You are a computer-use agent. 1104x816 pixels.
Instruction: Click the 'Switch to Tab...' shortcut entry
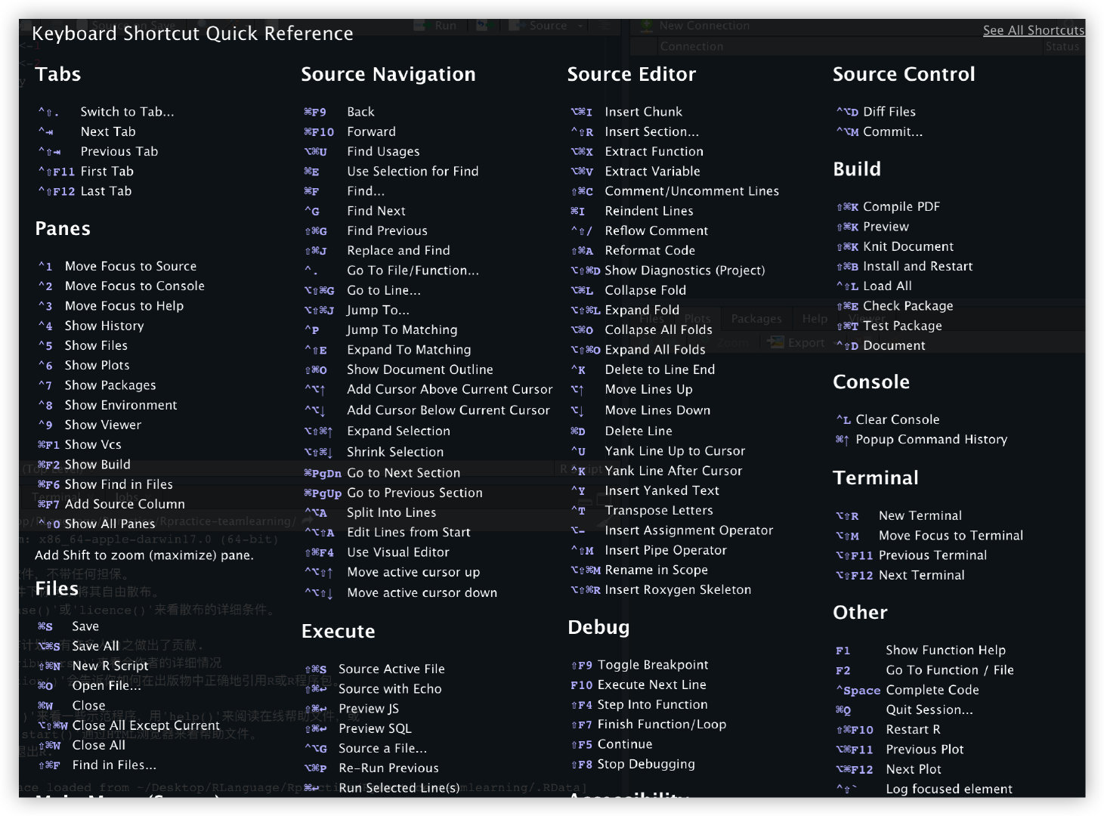(106, 112)
